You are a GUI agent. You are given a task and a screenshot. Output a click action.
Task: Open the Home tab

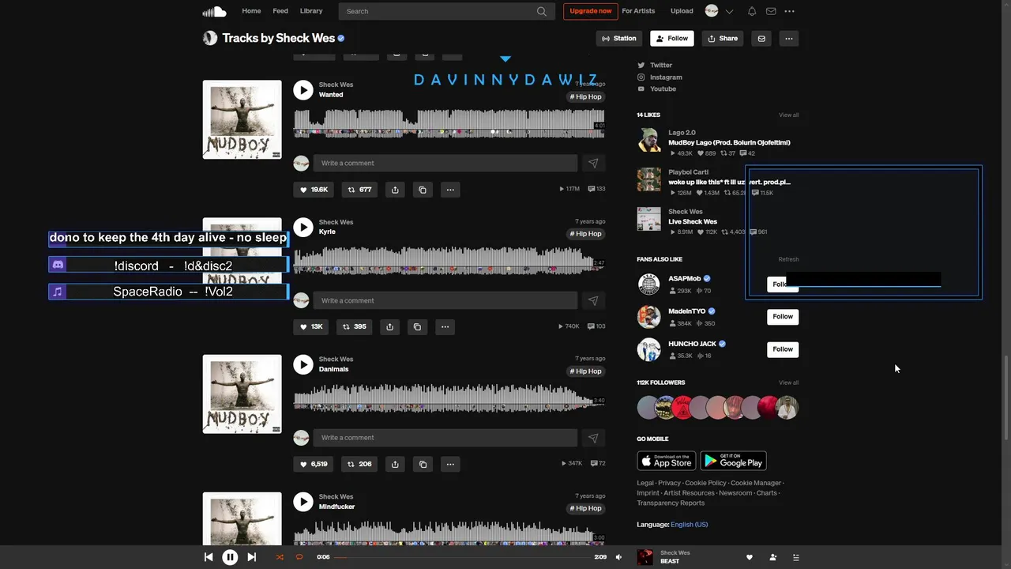251,11
